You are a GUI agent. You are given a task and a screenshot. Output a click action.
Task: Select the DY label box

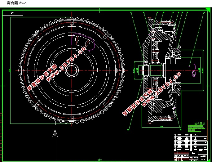pyautogui.click(x=13, y=13)
